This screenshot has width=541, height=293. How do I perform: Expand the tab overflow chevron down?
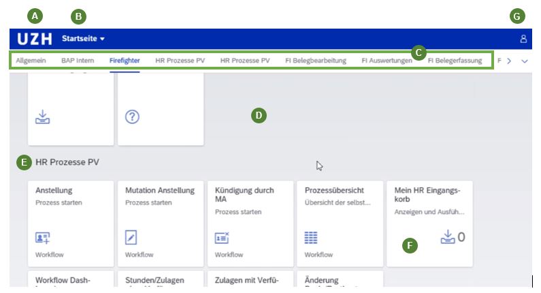524,61
